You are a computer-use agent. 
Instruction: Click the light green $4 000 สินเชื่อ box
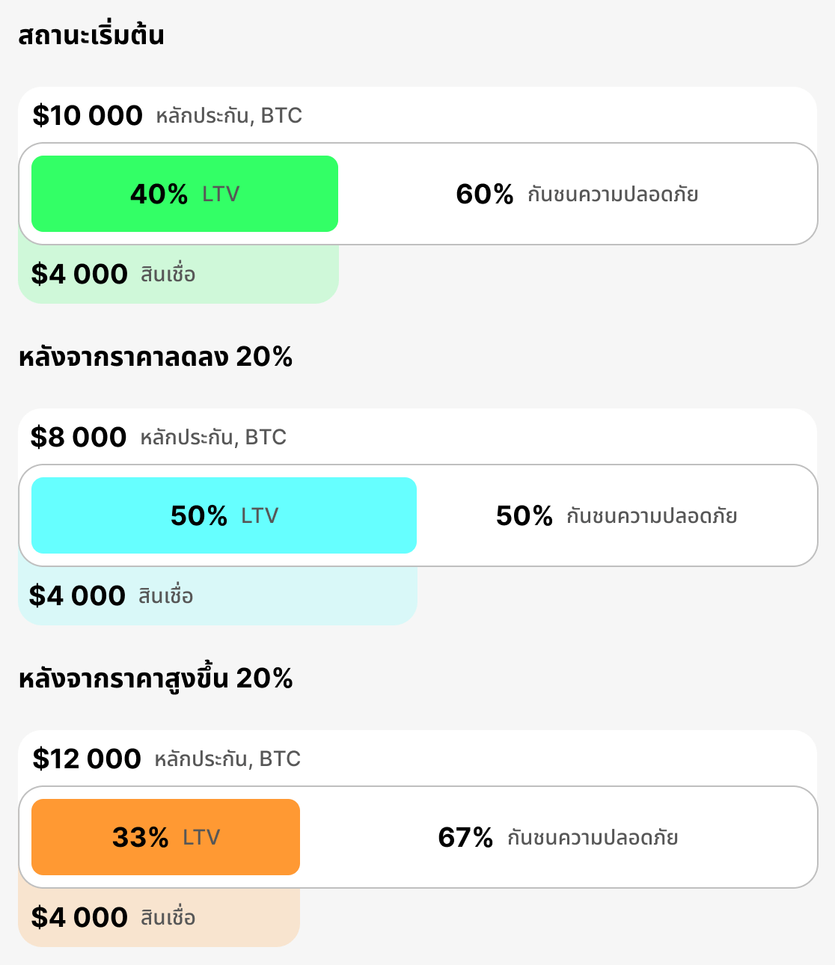[x=178, y=275]
